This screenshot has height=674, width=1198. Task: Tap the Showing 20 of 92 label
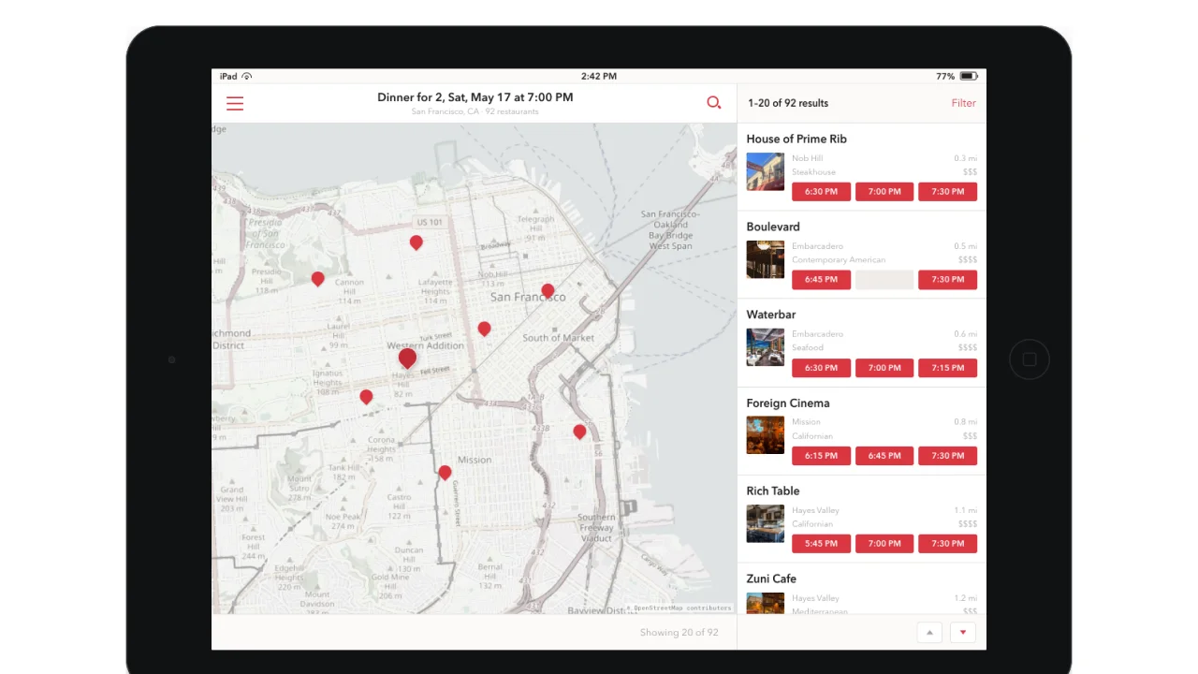679,633
